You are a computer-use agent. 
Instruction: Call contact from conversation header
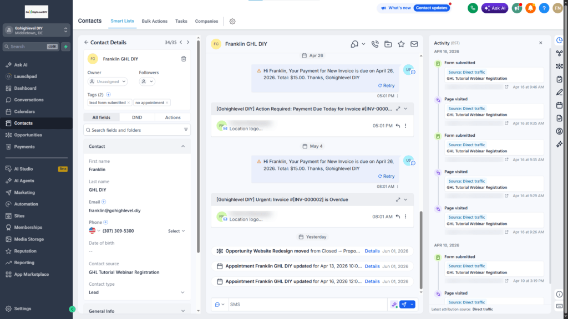pos(375,44)
